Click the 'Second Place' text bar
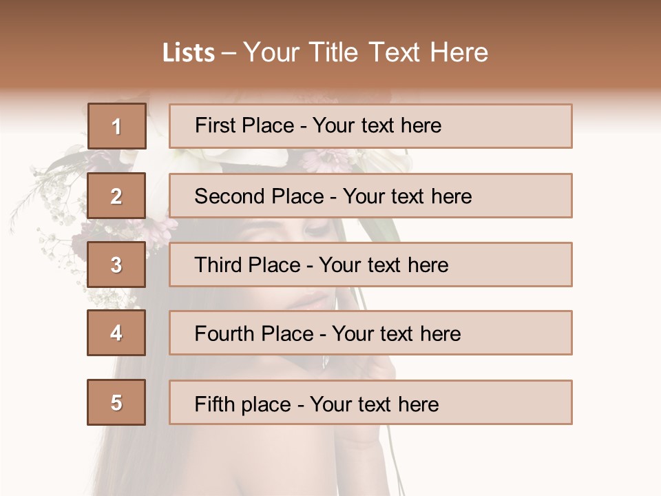Viewport: 661px width, 496px height. [x=370, y=196]
